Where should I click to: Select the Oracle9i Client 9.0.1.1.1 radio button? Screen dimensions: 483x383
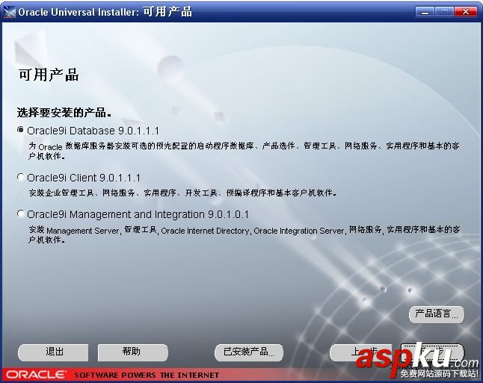[21, 177]
